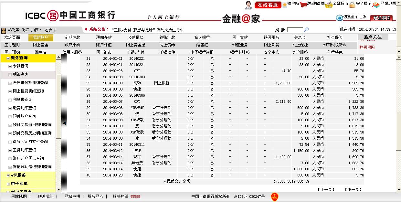Select 利息税查询 in the sidebar

coord(23,100)
